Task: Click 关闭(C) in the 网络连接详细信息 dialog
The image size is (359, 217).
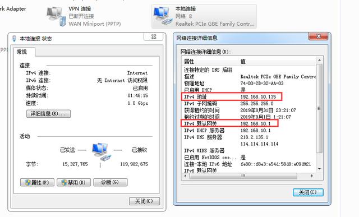Action: tap(308, 192)
